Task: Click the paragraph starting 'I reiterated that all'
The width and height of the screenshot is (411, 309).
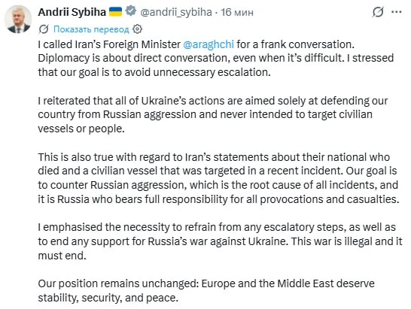Action: (213, 115)
